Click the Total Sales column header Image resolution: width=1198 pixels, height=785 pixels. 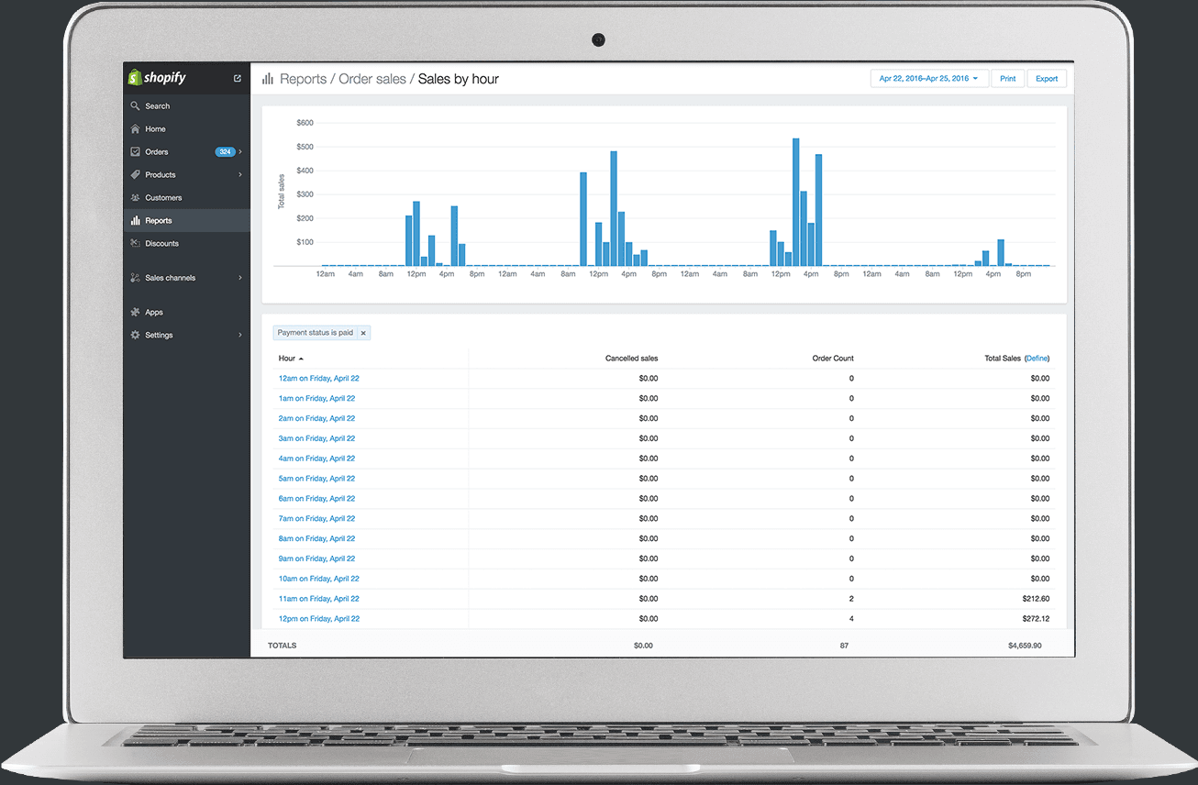[1003, 359]
